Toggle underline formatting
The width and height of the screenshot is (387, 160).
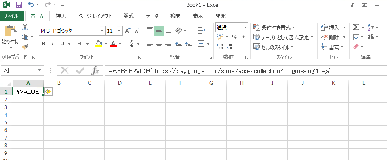pos(62,44)
